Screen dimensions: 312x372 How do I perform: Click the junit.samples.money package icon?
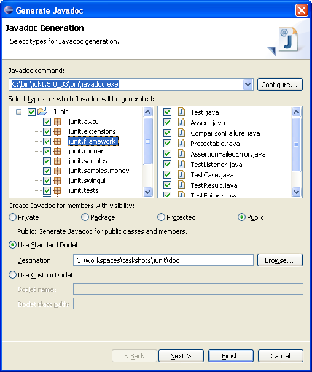pyautogui.click(x=57, y=171)
